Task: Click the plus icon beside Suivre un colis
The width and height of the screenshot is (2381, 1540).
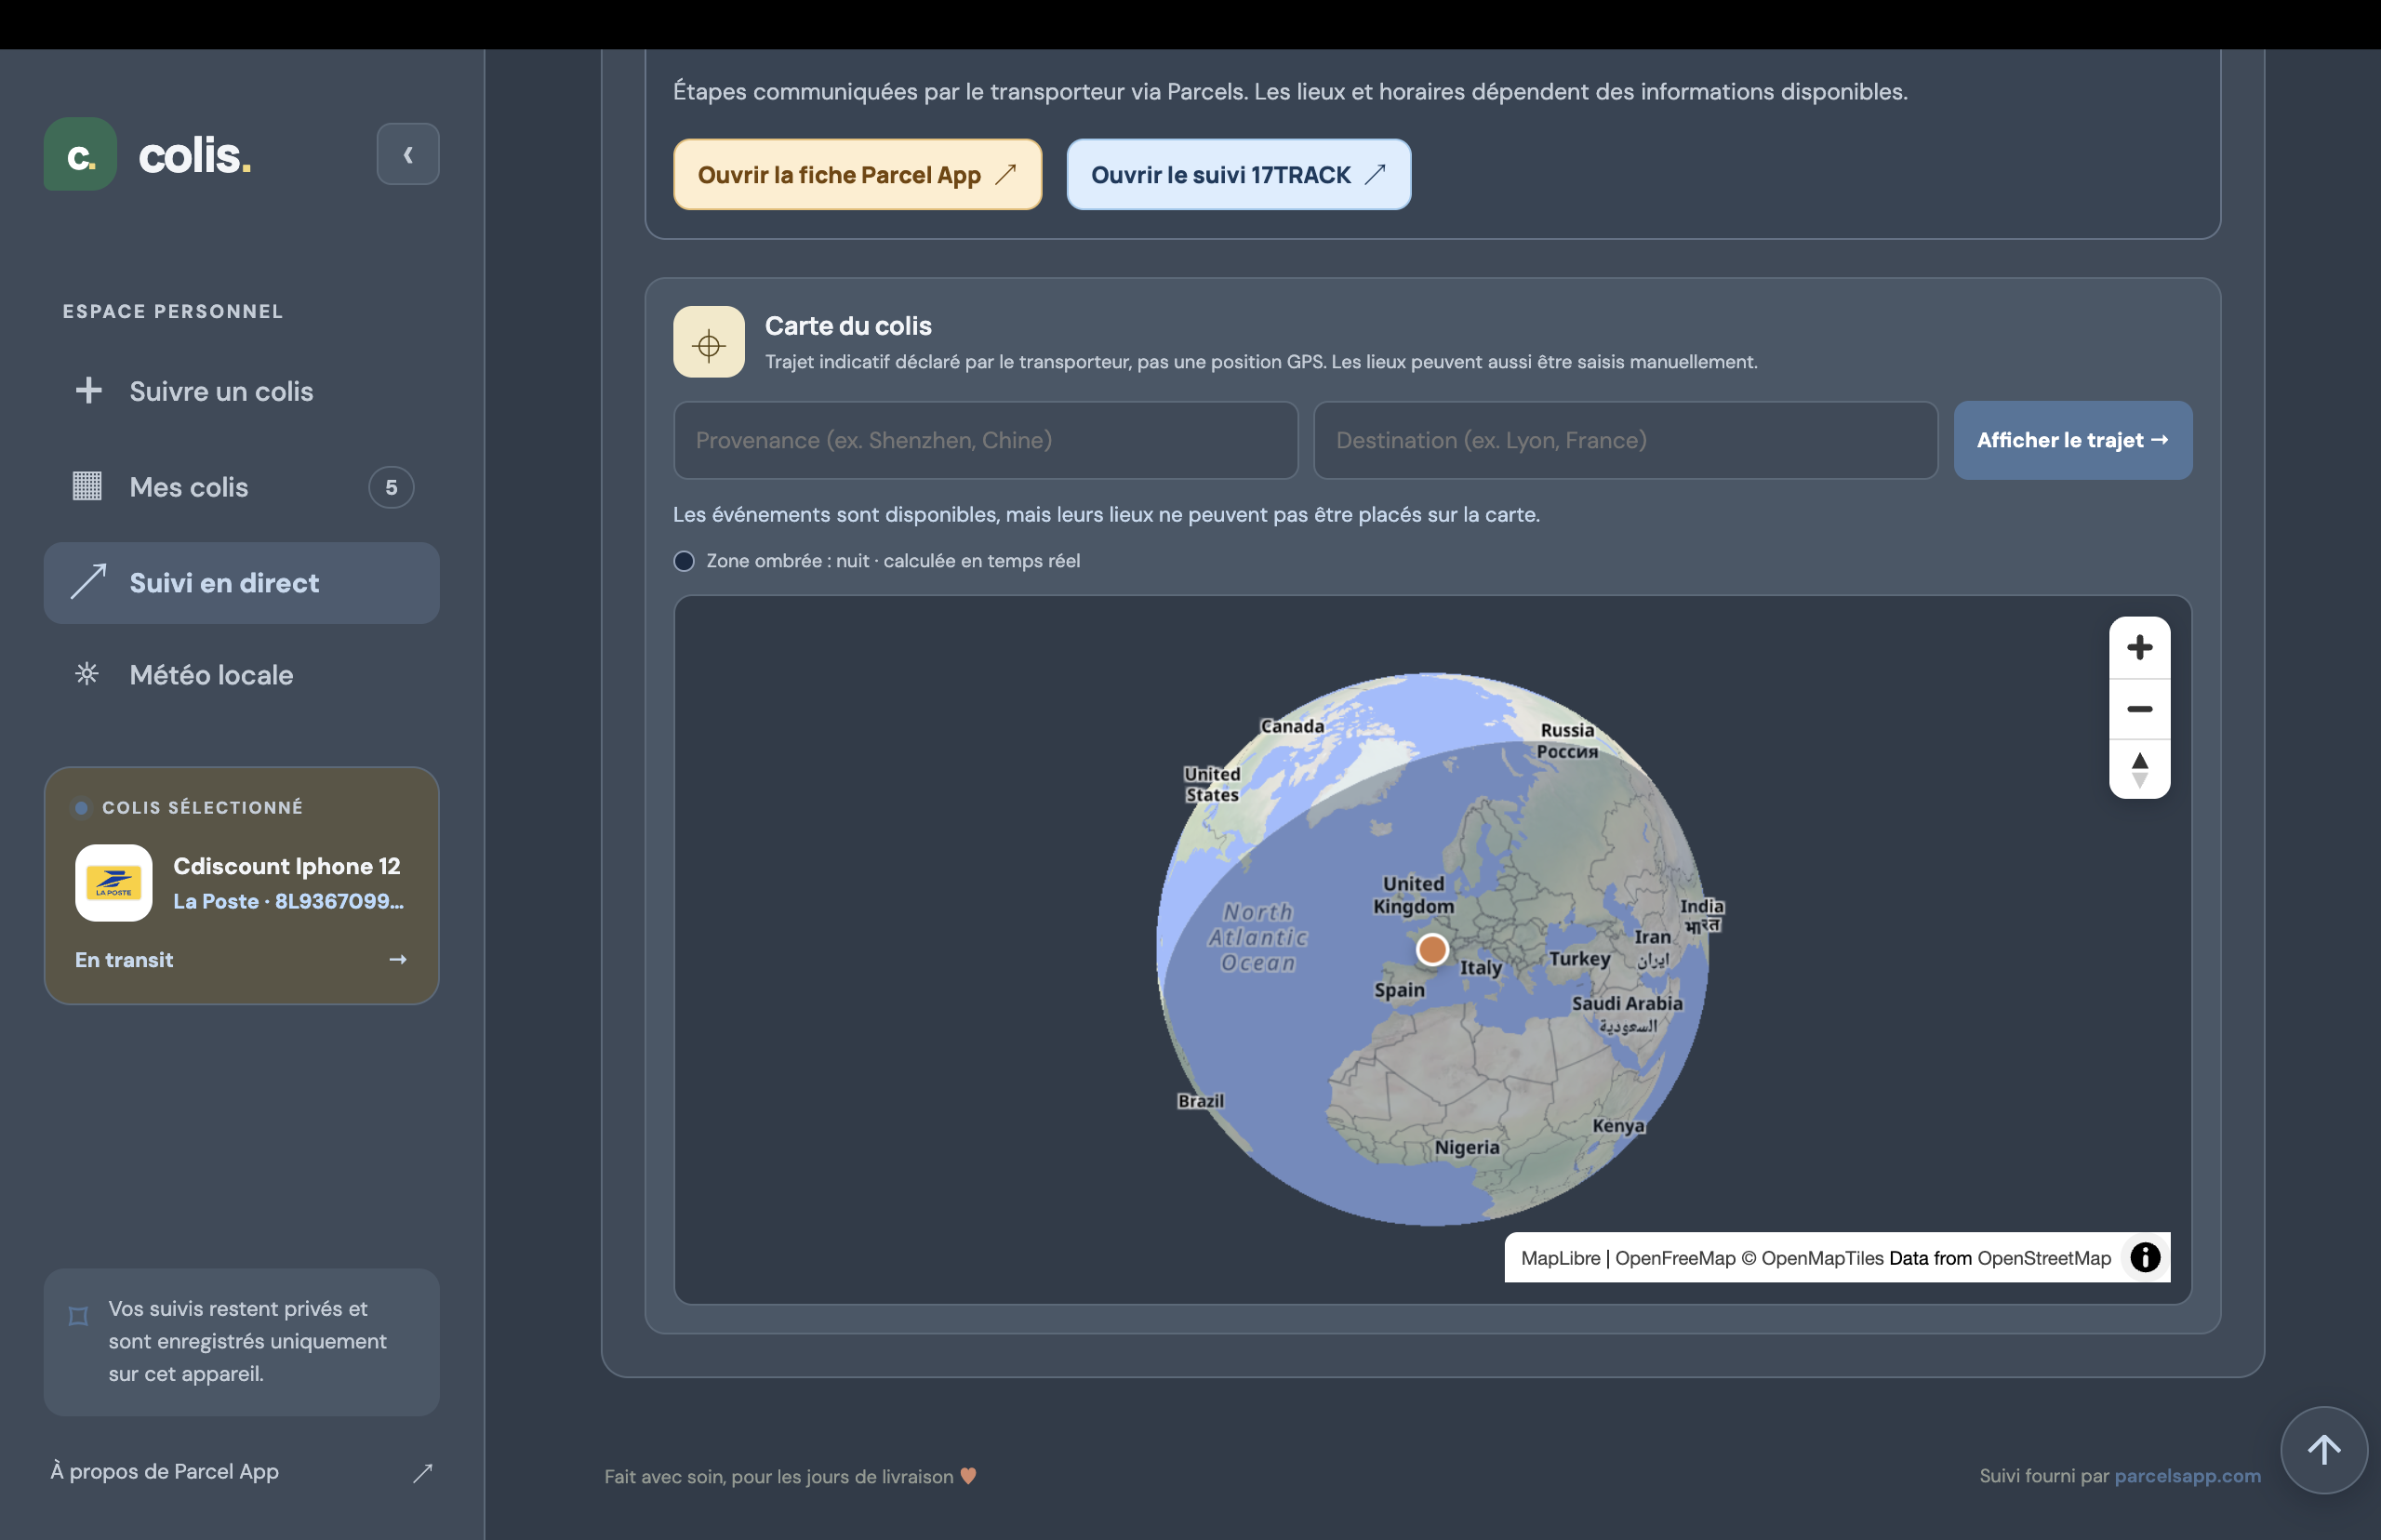Action: coord(89,390)
